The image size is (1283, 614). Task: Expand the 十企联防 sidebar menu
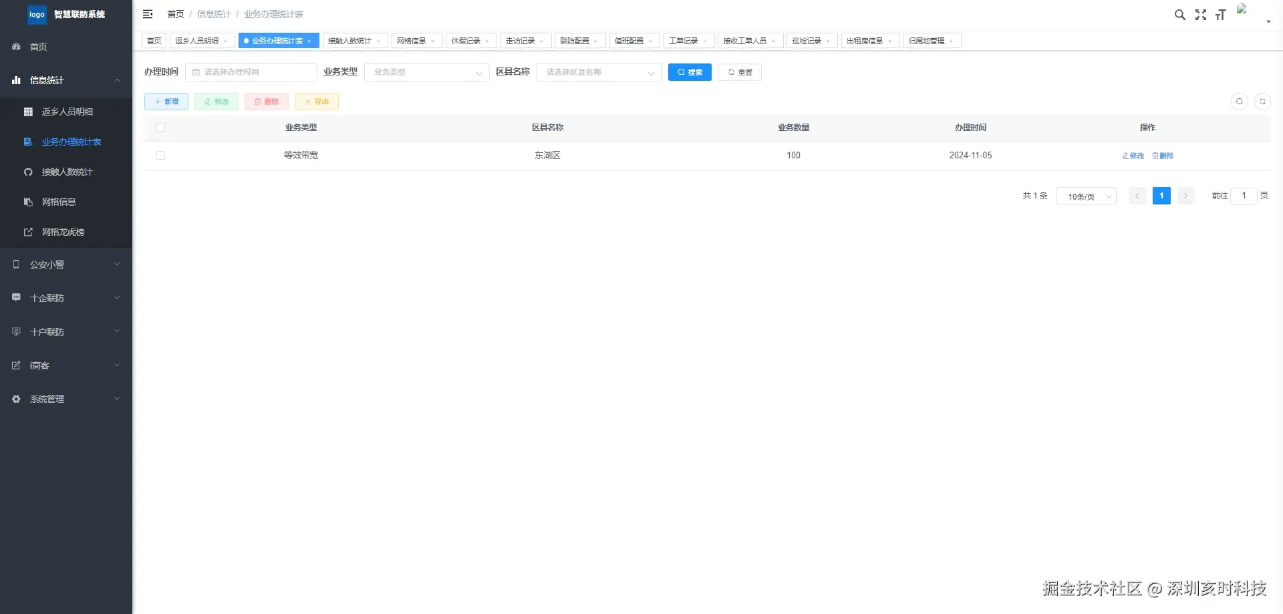66,298
